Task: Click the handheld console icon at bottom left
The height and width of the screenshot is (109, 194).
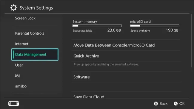Action: click(14, 104)
